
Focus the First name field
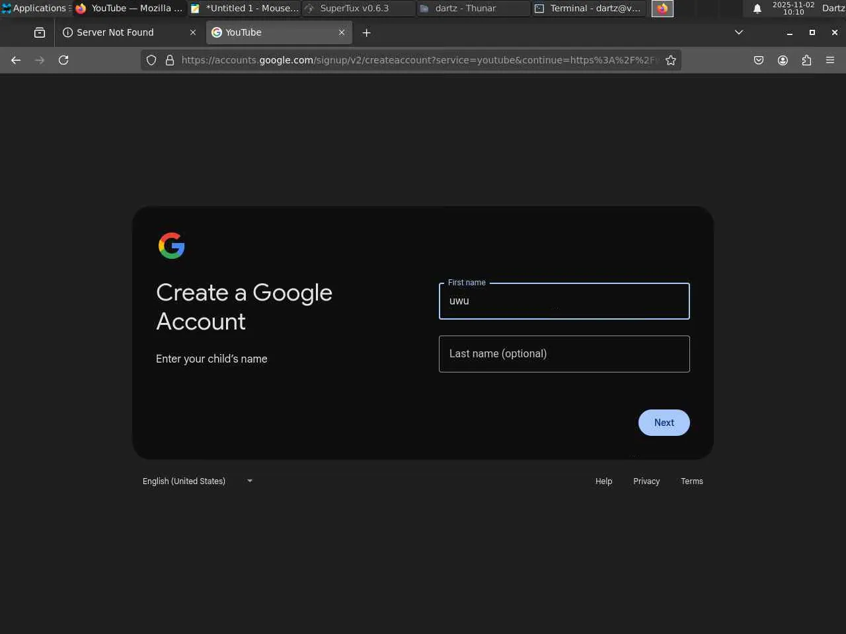pos(564,301)
